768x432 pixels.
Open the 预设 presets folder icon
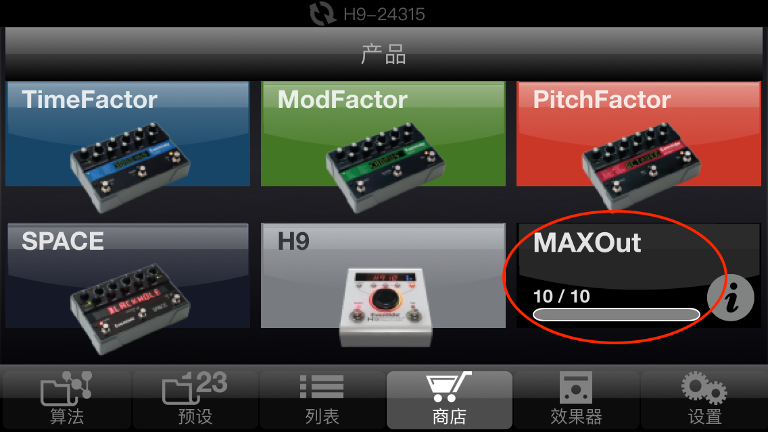195,388
